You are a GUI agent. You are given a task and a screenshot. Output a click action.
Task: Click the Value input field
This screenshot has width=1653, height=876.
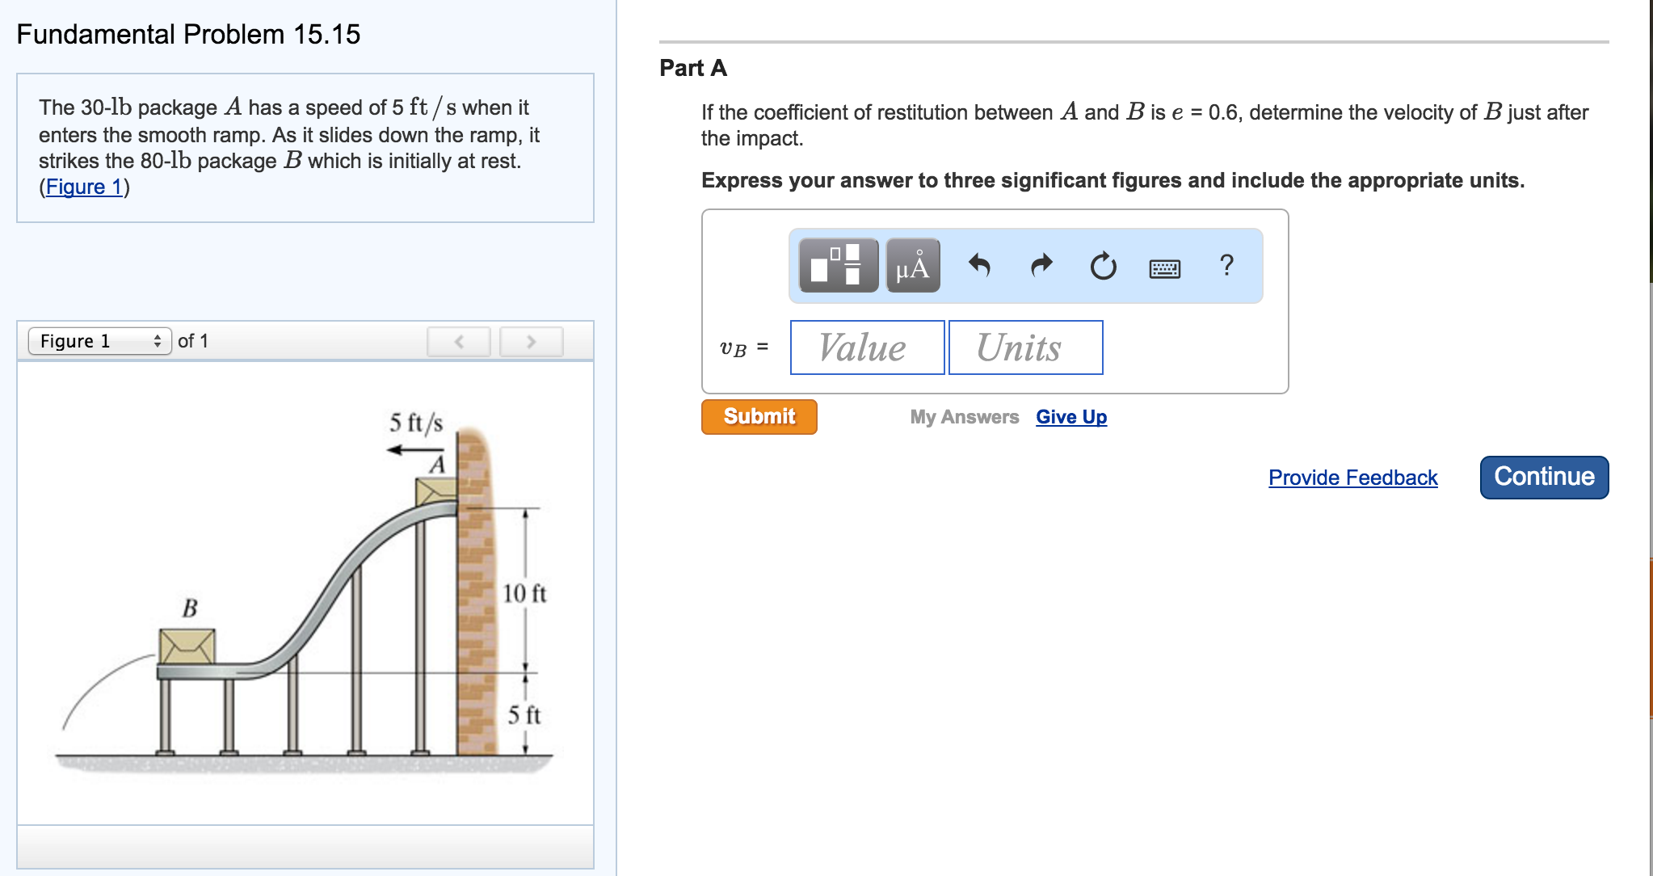pyautogui.click(x=867, y=347)
